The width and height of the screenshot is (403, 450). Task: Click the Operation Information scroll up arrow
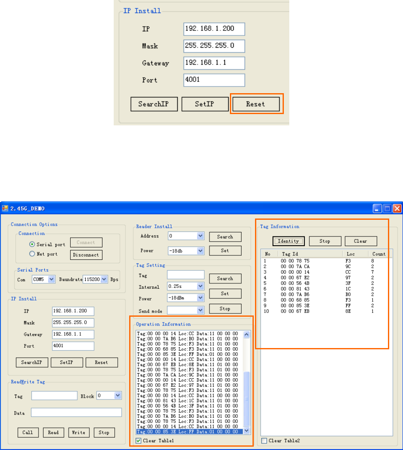(247, 334)
